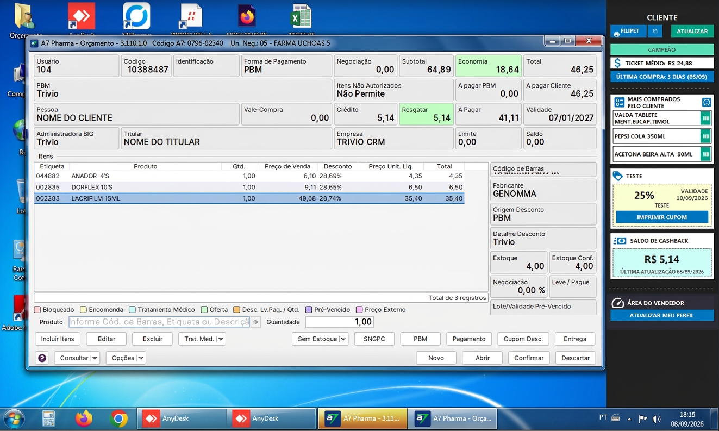Click the Quantidade input field
Screen dimensions: 719x431
click(x=340, y=322)
